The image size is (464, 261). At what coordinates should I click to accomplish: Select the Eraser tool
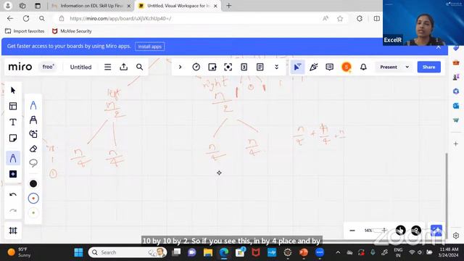(x=33, y=149)
